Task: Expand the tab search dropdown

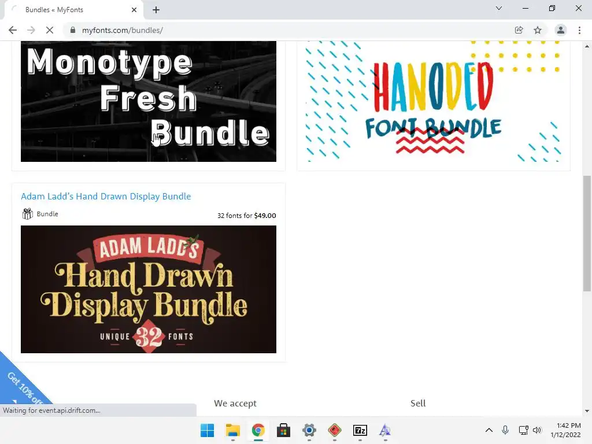Action: click(x=499, y=8)
